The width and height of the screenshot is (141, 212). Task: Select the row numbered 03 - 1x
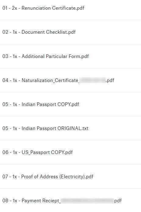click(x=71, y=56)
